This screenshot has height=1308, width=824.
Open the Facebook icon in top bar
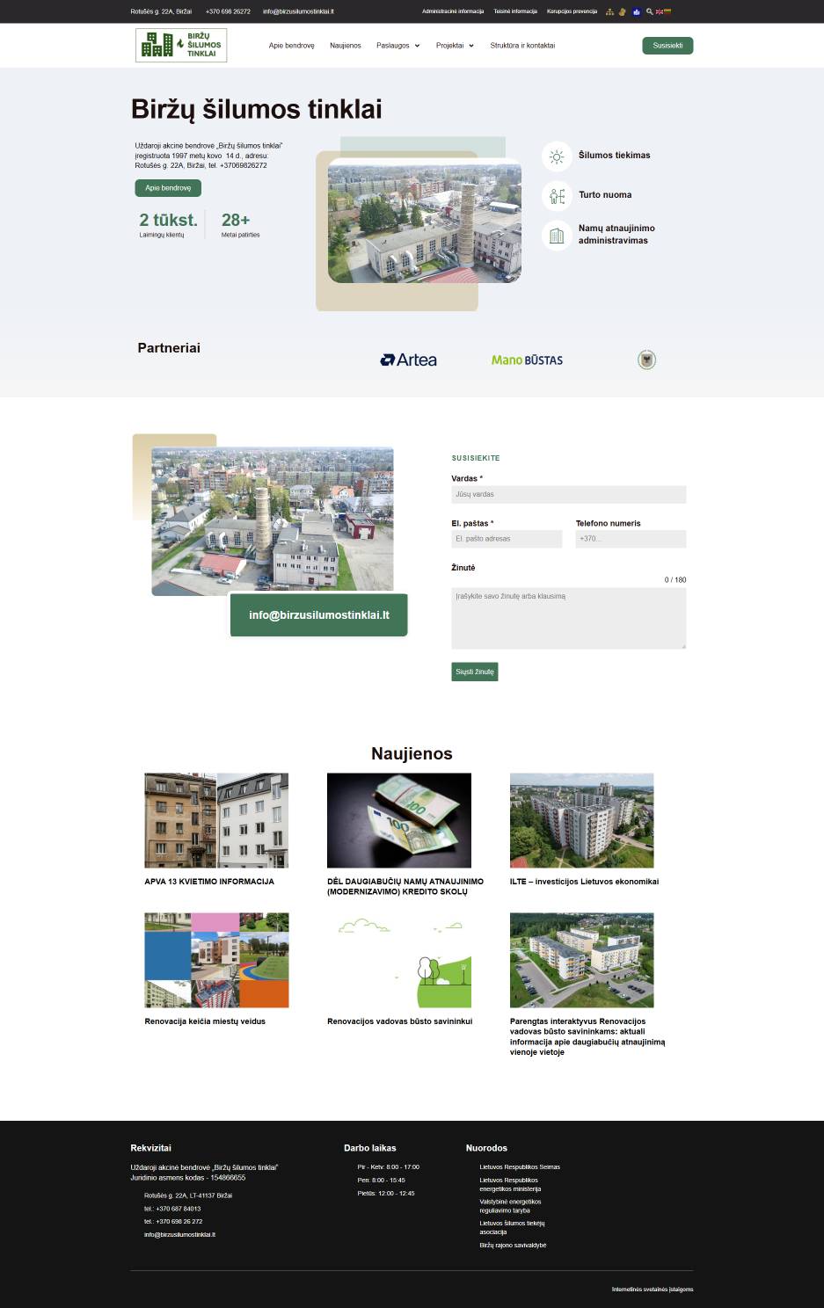(636, 11)
